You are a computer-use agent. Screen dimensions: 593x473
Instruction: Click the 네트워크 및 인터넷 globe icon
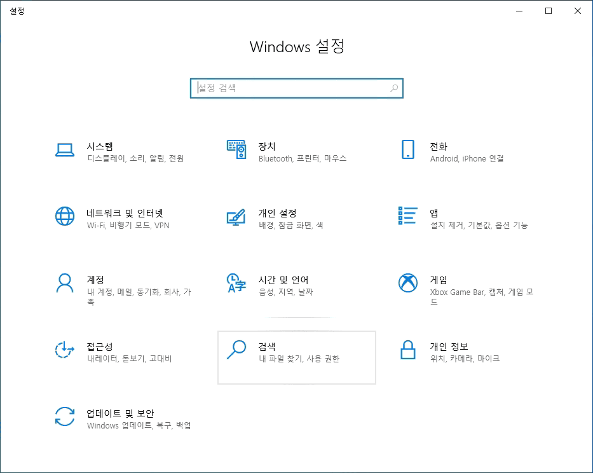point(65,216)
